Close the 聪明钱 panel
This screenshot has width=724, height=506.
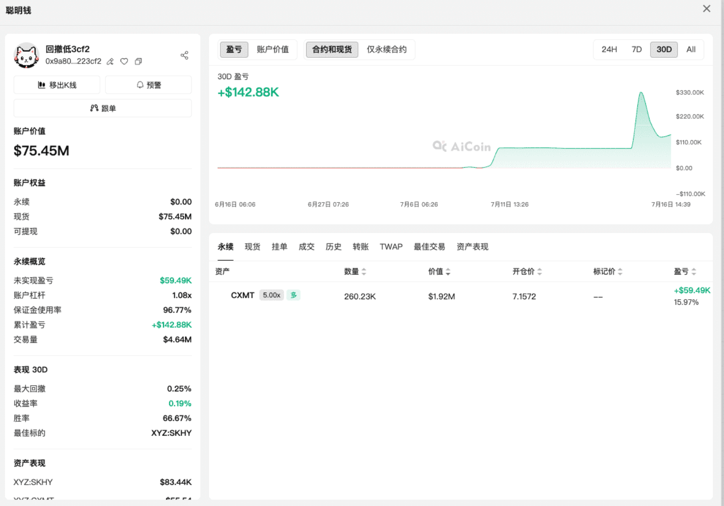click(x=707, y=8)
